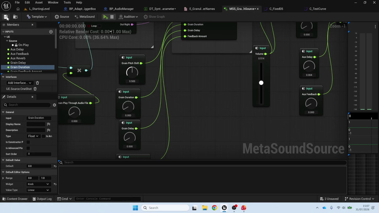Collapse the Default Editor Options section

(3, 172)
